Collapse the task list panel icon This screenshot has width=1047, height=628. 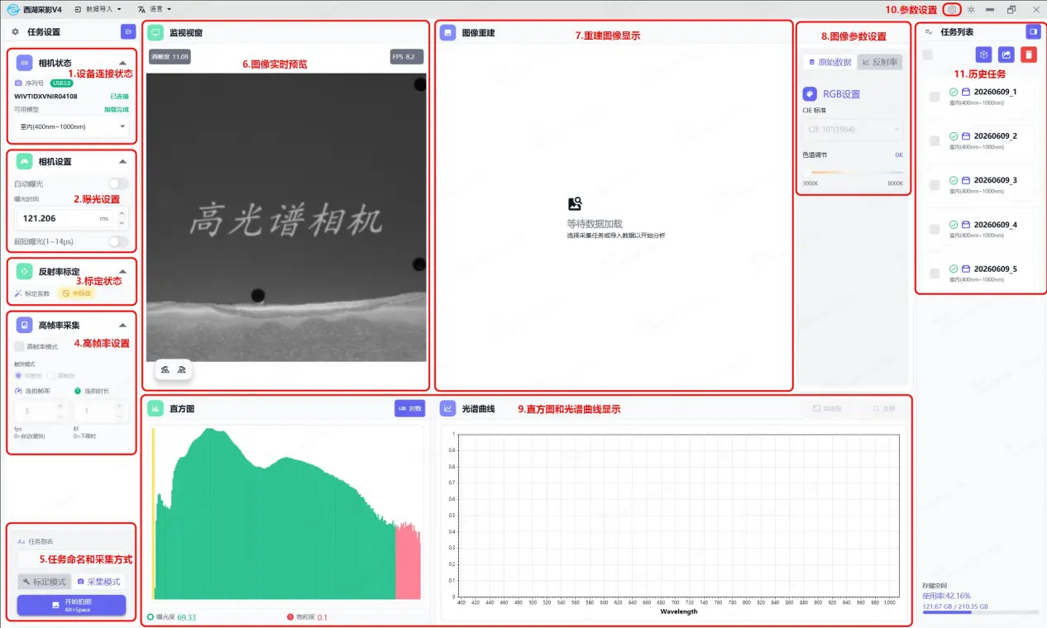tap(1033, 31)
